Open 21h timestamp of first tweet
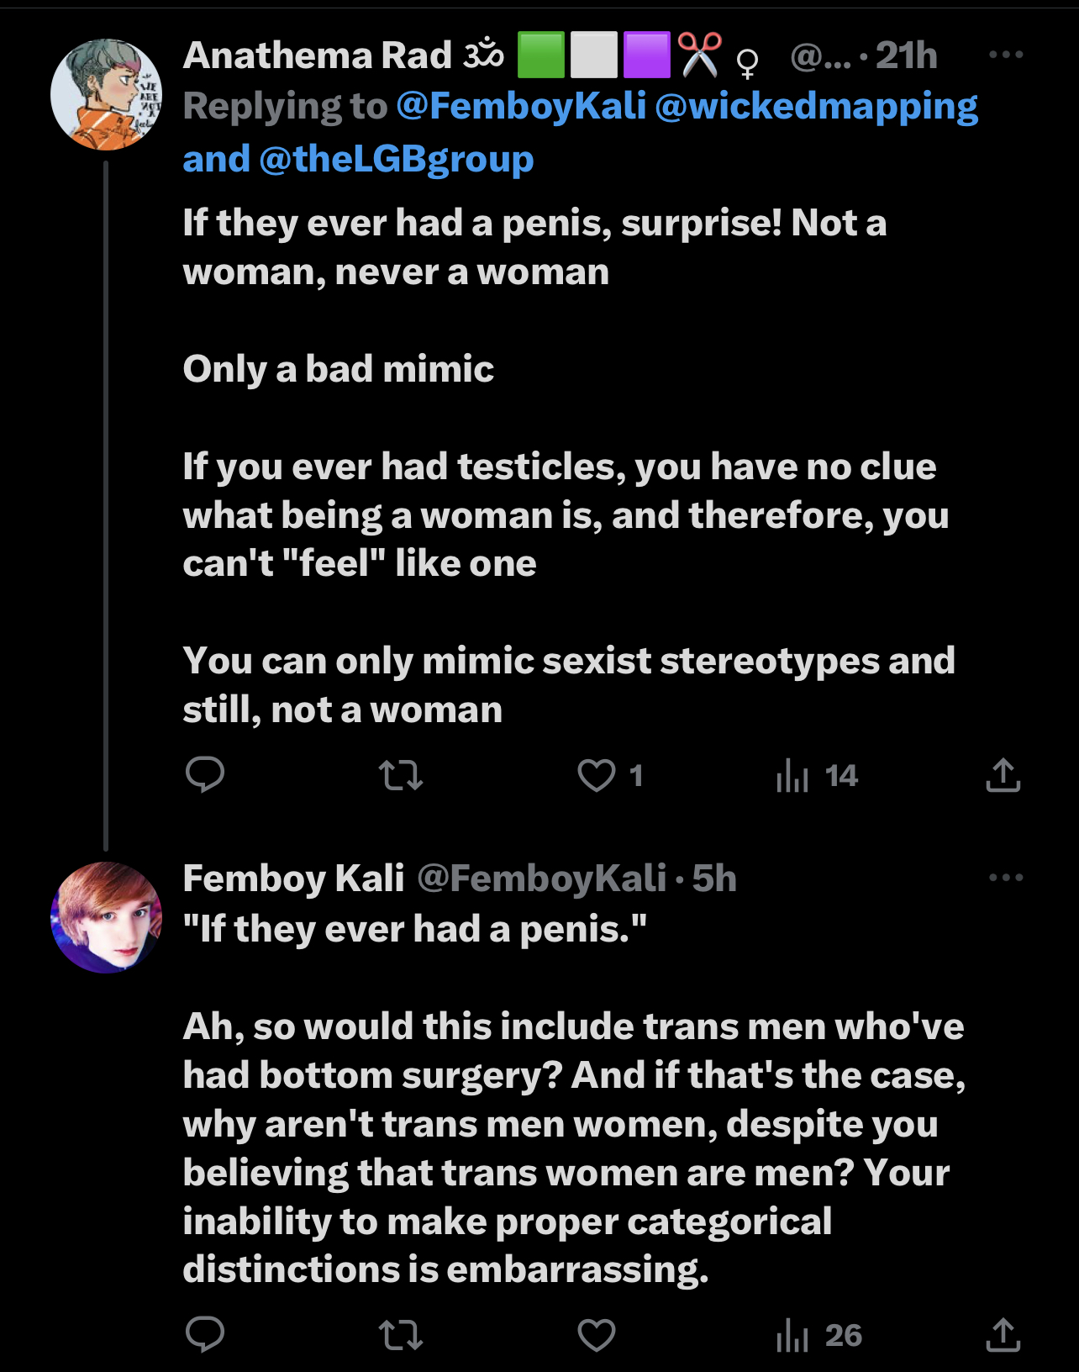 tap(907, 56)
